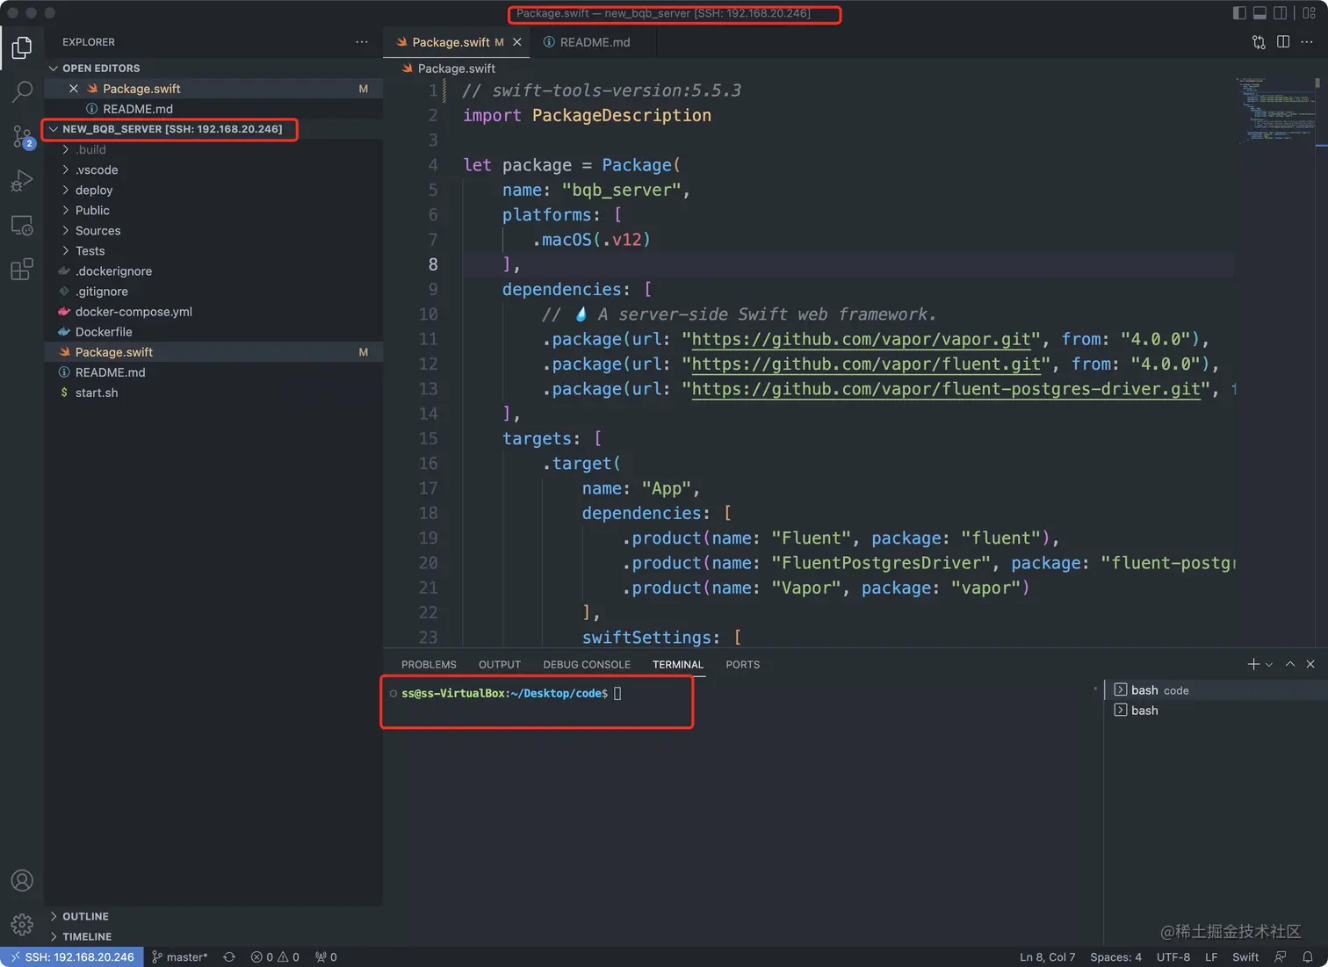Expand the Public folder
Image resolution: width=1328 pixels, height=967 pixels.
[x=213, y=211]
